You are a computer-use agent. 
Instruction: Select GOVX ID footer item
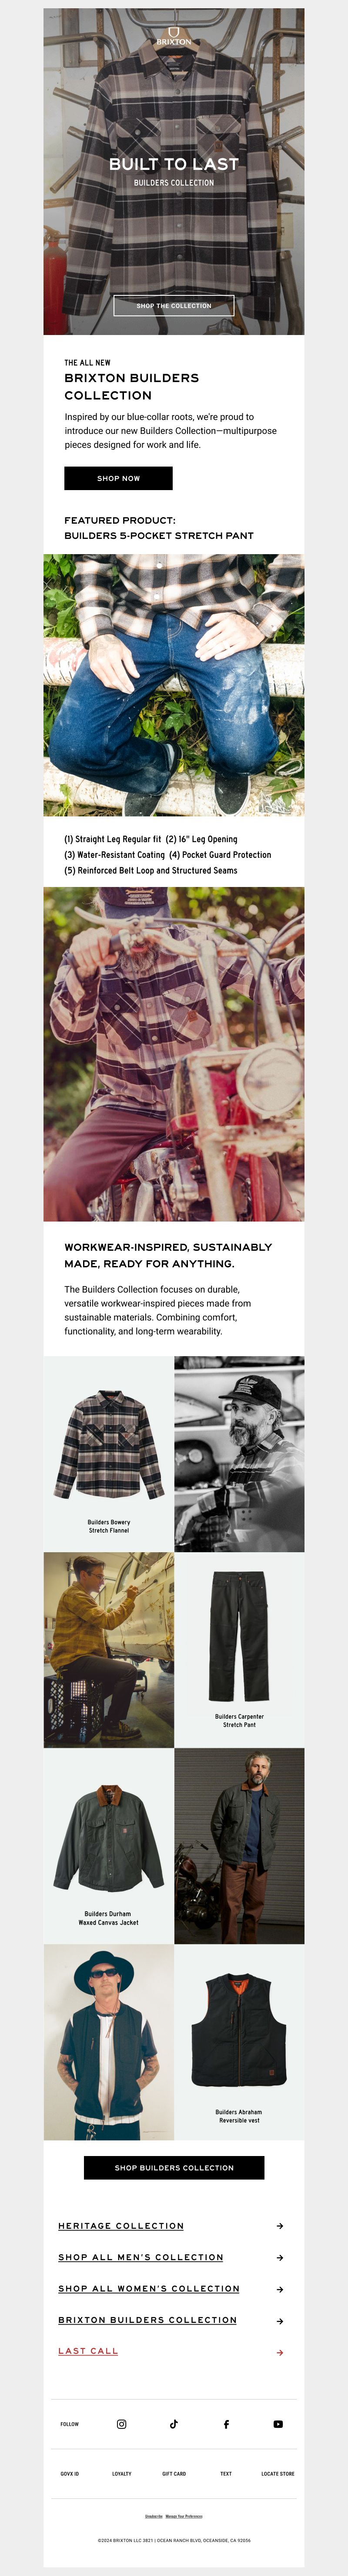70,2474
